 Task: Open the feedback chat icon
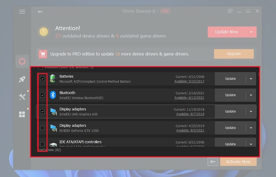[x=230, y=11]
